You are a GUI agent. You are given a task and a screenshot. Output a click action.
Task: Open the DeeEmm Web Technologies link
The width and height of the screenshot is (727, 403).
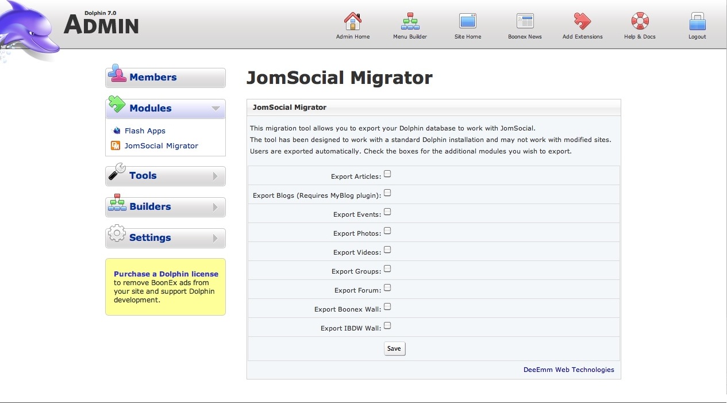(569, 370)
